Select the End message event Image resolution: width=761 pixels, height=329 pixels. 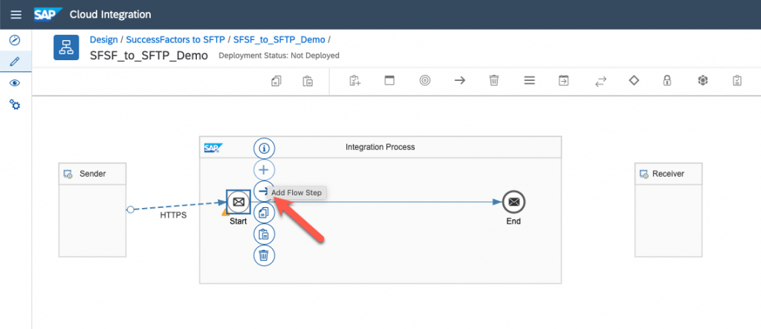pos(514,202)
